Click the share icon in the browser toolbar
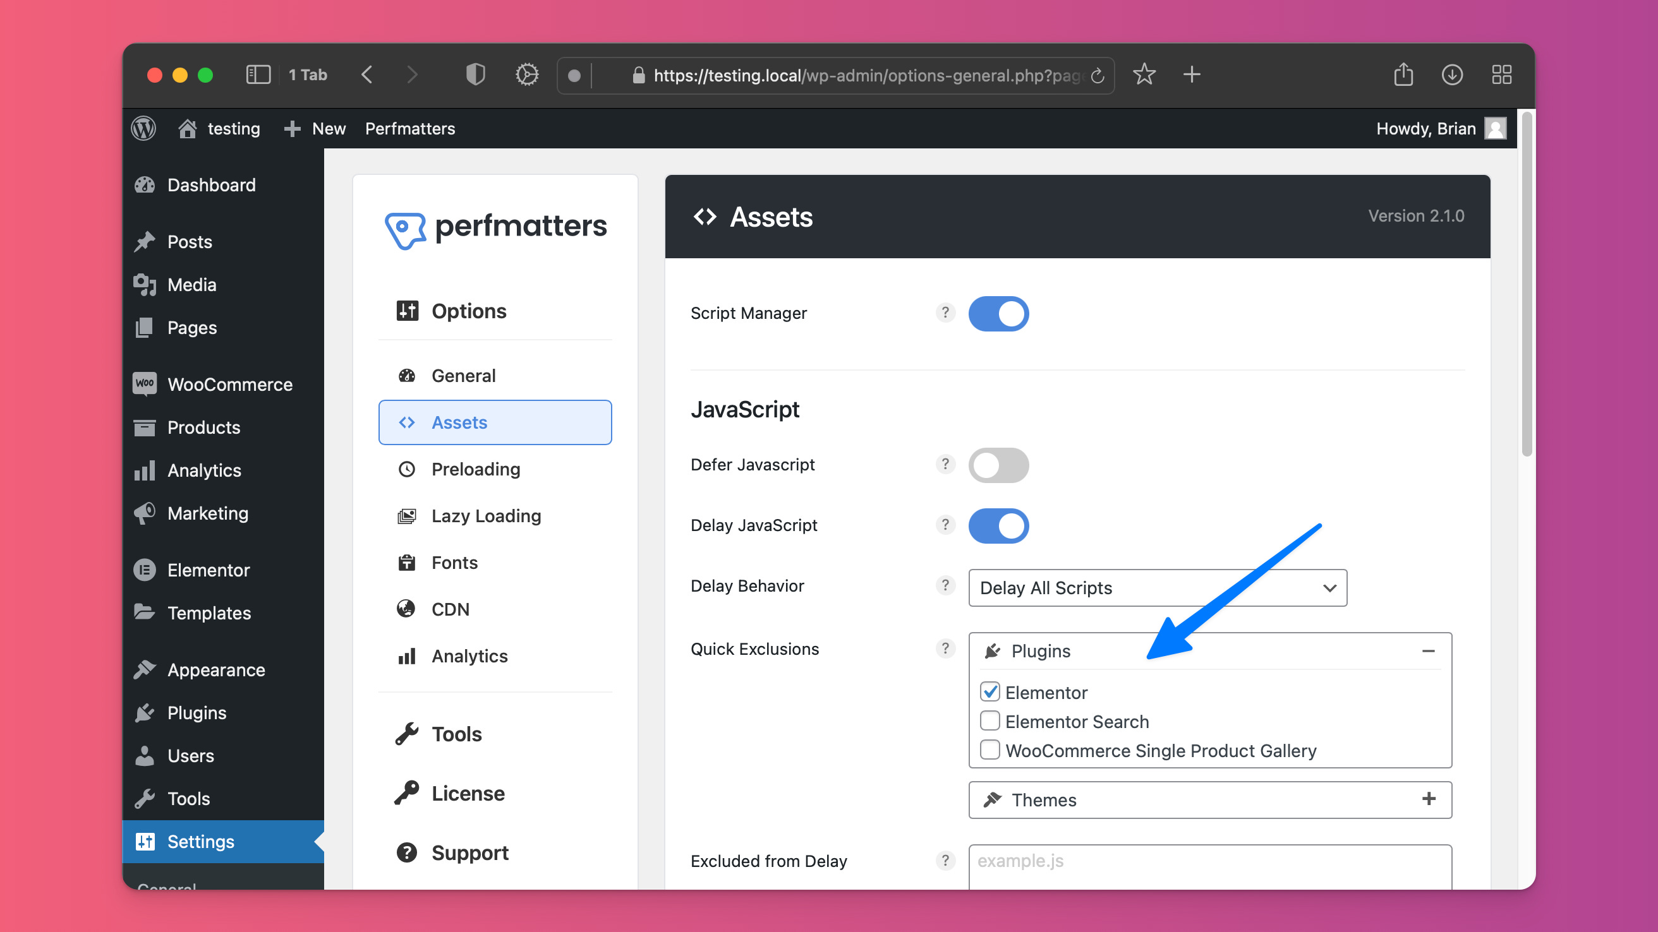 coord(1403,75)
